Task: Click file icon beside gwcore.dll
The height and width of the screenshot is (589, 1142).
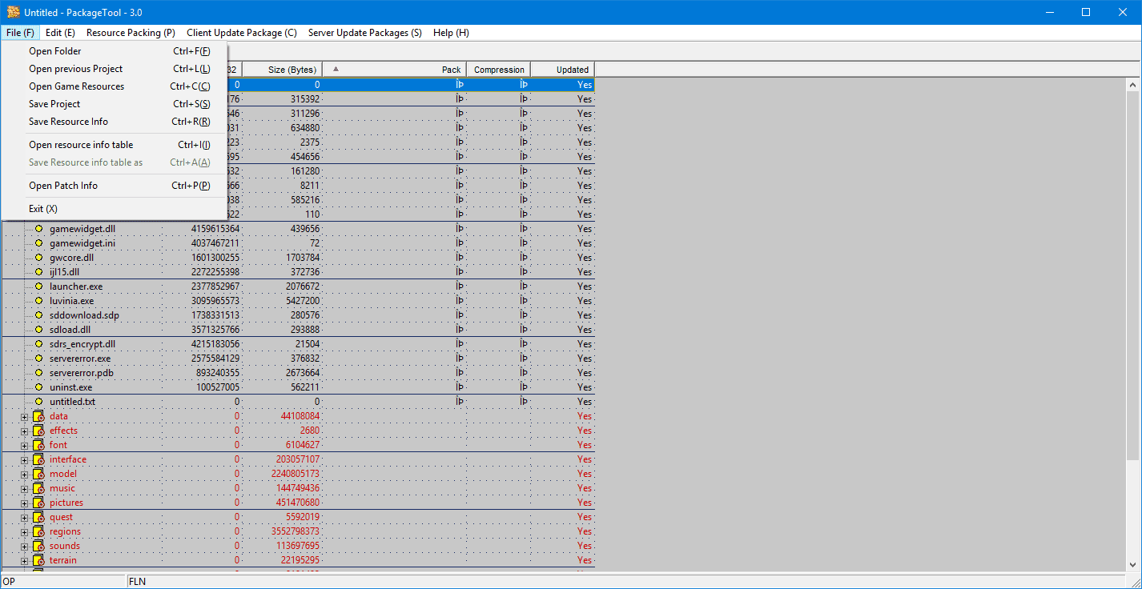Action: [38, 258]
